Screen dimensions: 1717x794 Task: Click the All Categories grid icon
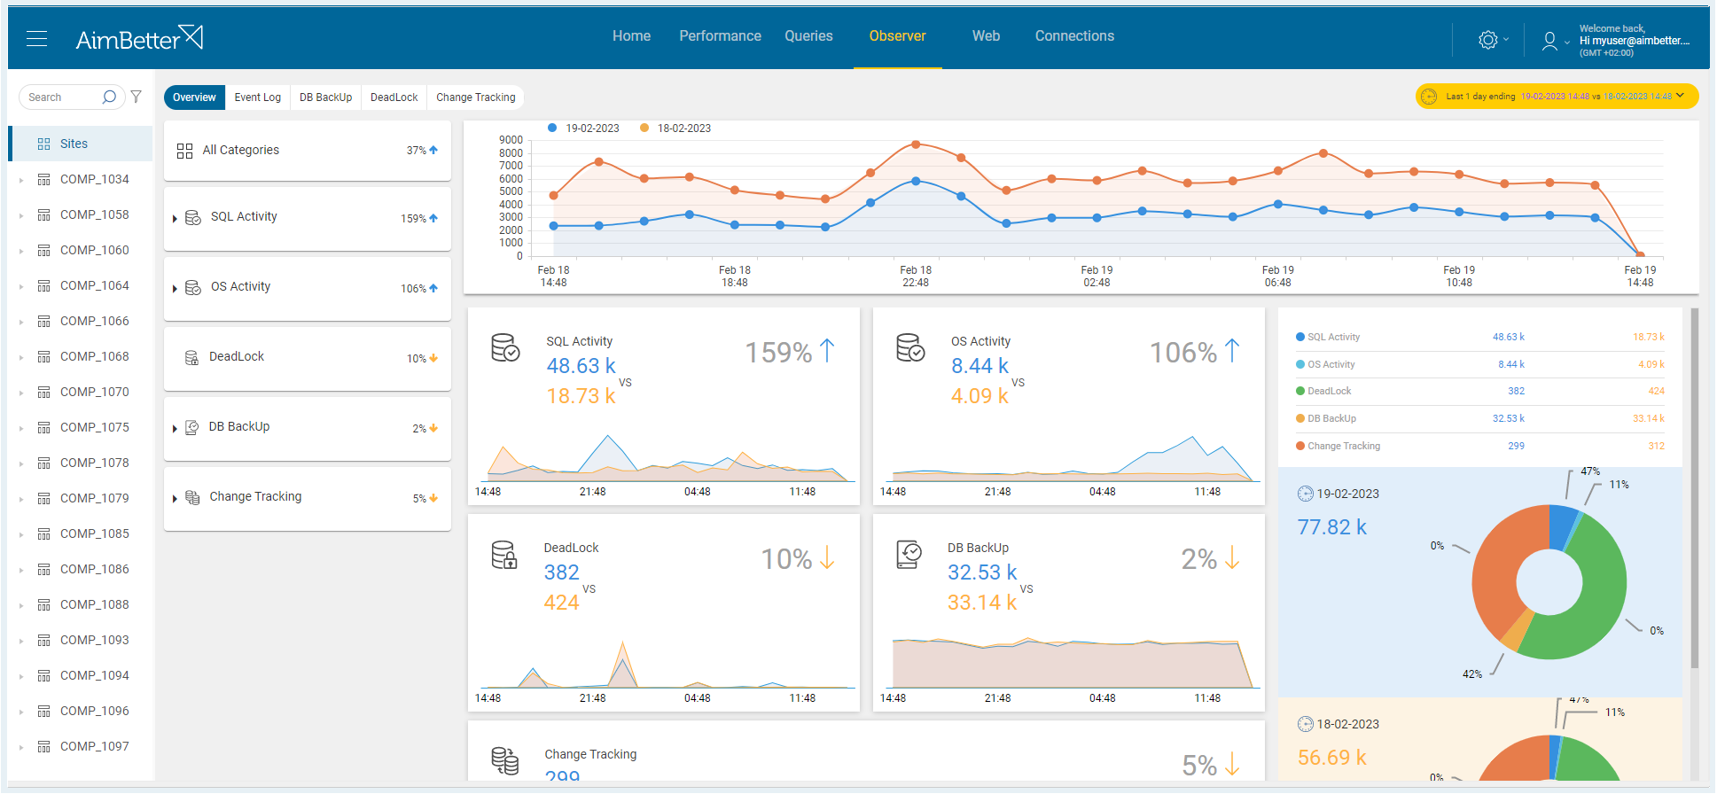tap(184, 151)
